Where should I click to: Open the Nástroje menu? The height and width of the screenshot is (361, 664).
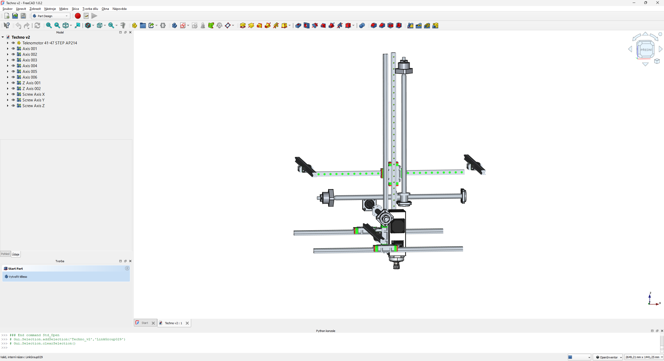[x=50, y=9]
